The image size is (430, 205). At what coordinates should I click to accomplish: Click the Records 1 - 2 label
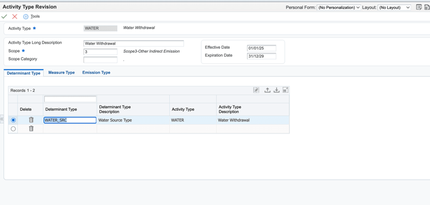click(23, 90)
